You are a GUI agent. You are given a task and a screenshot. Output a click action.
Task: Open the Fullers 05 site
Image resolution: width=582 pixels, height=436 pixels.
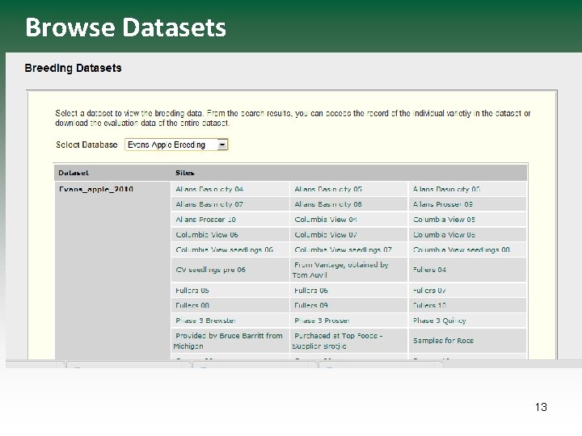[192, 291]
